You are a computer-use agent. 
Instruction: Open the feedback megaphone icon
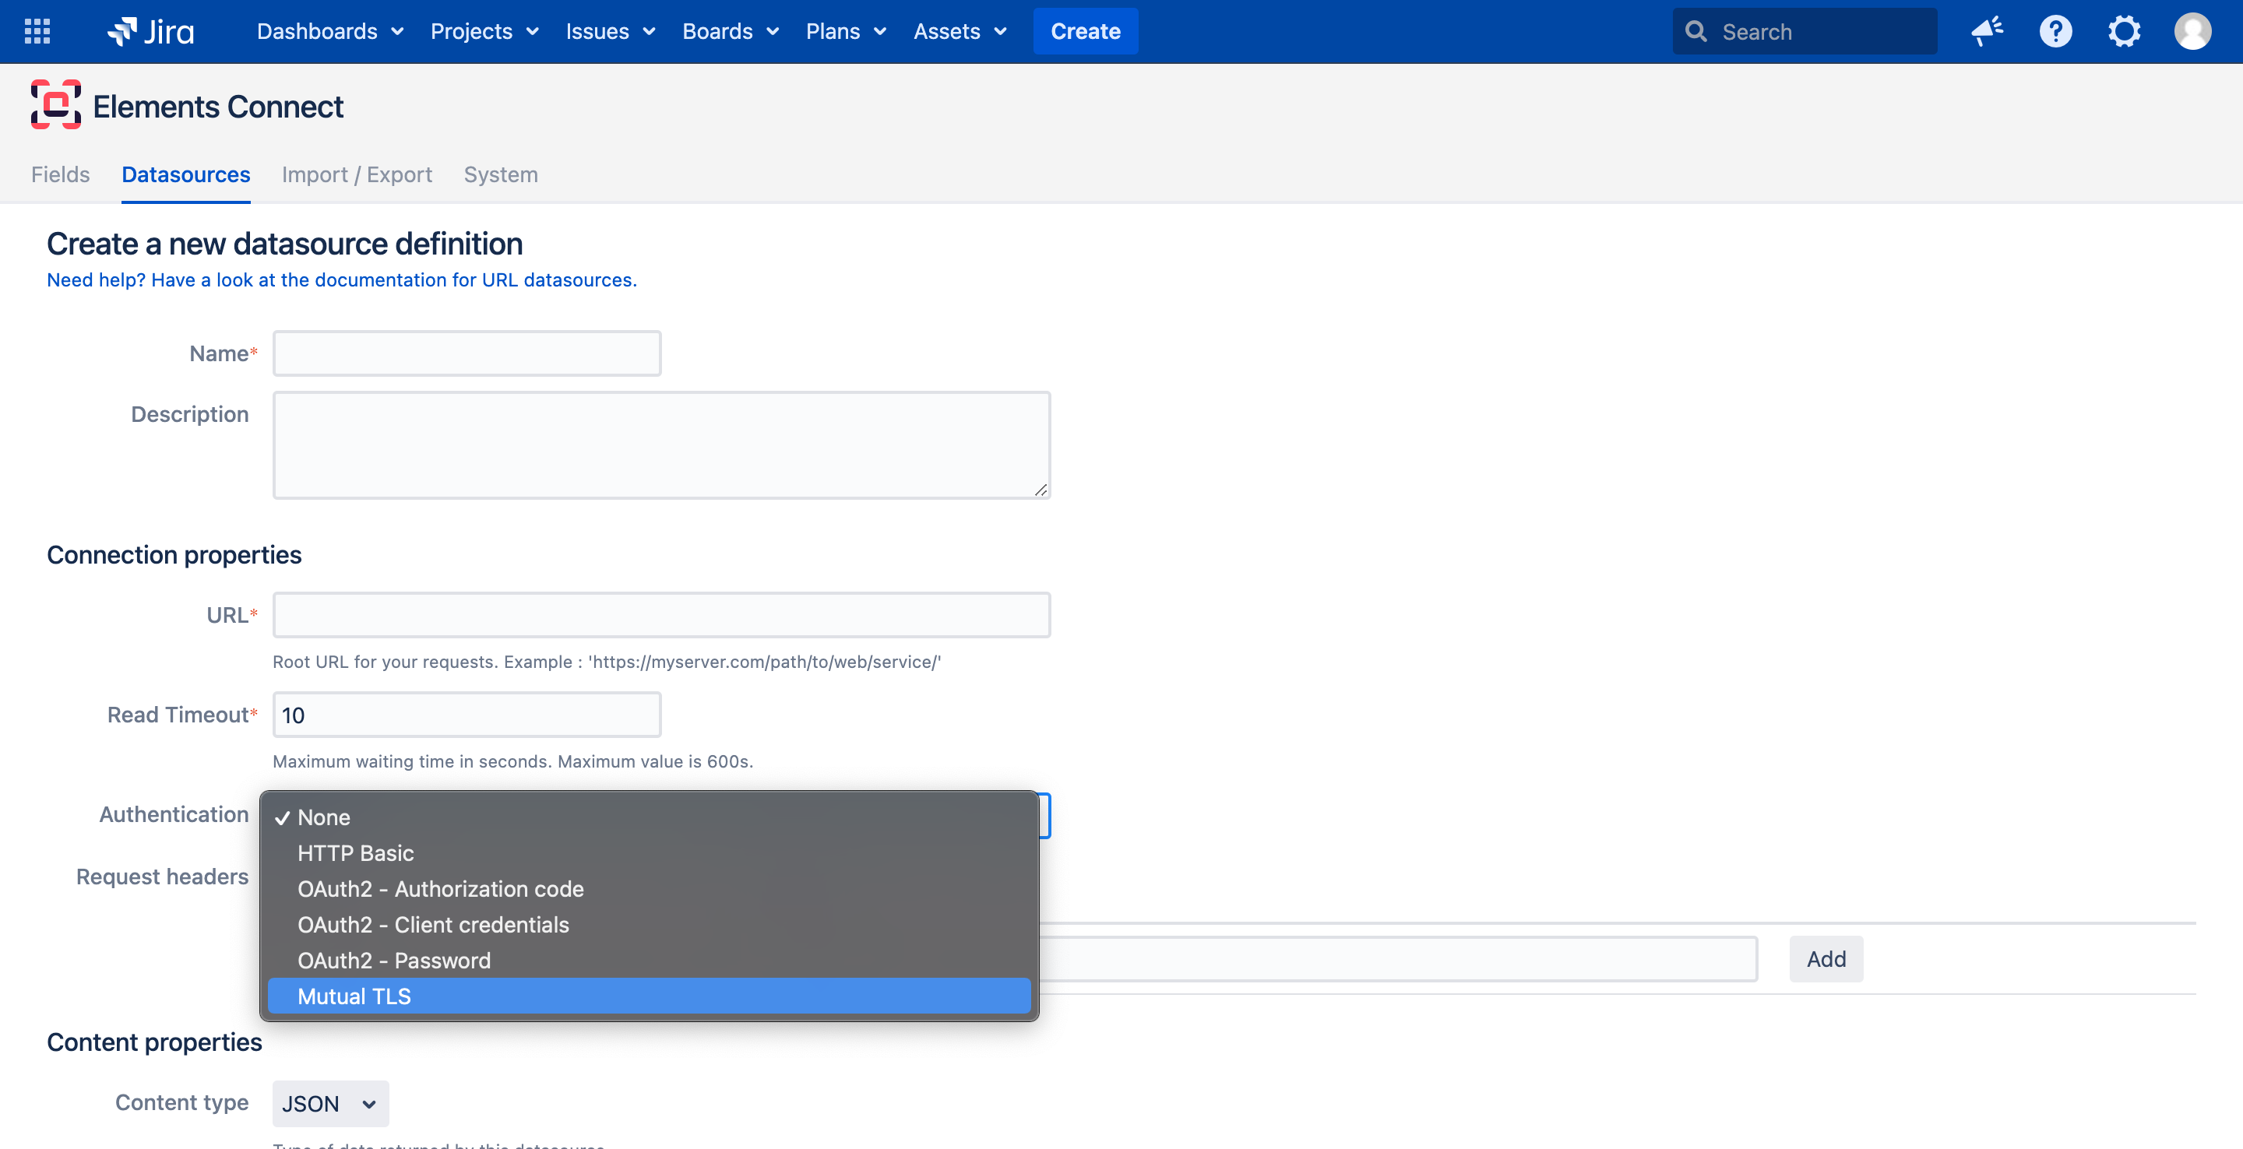1987,31
